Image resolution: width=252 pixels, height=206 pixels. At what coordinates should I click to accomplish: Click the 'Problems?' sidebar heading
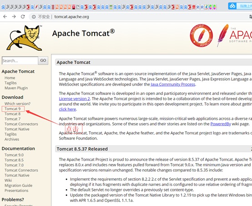[x=13, y=200]
